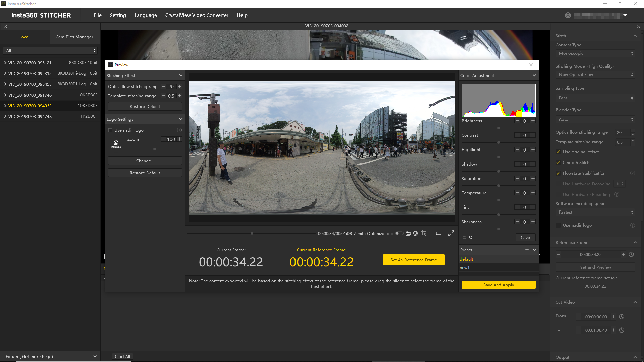Enable Use nadir logo checkbox in Logo Settings

(110, 130)
